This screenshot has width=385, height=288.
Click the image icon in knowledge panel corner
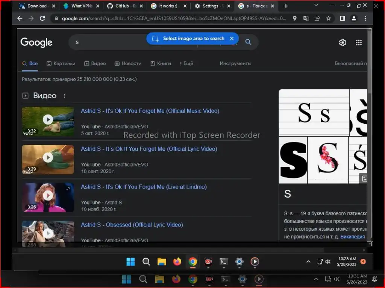(364, 178)
